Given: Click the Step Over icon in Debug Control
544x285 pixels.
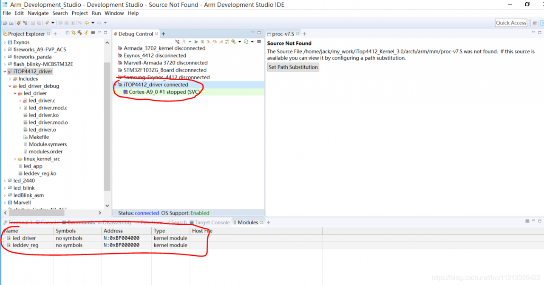Looking at the screenshot, I should pyautogui.click(x=215, y=42).
